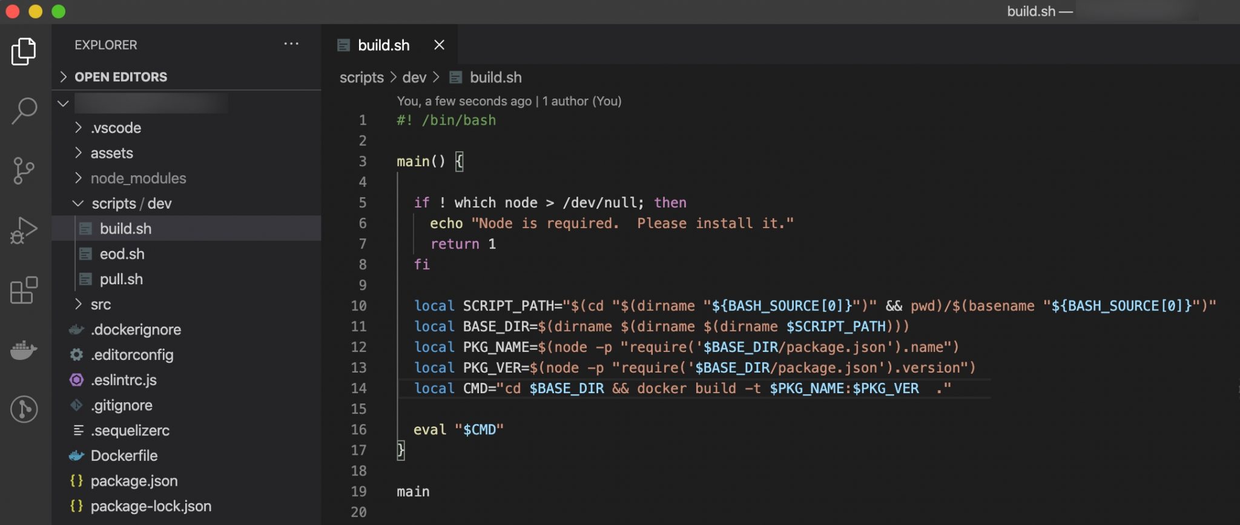Open pull.sh in the file tree
The width and height of the screenshot is (1240, 525).
(186, 279)
